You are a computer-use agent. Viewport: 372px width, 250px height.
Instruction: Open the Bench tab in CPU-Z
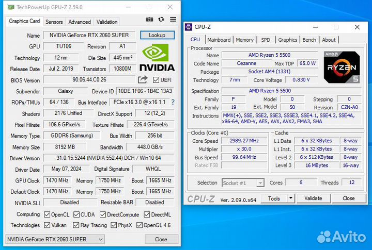coord(309,40)
